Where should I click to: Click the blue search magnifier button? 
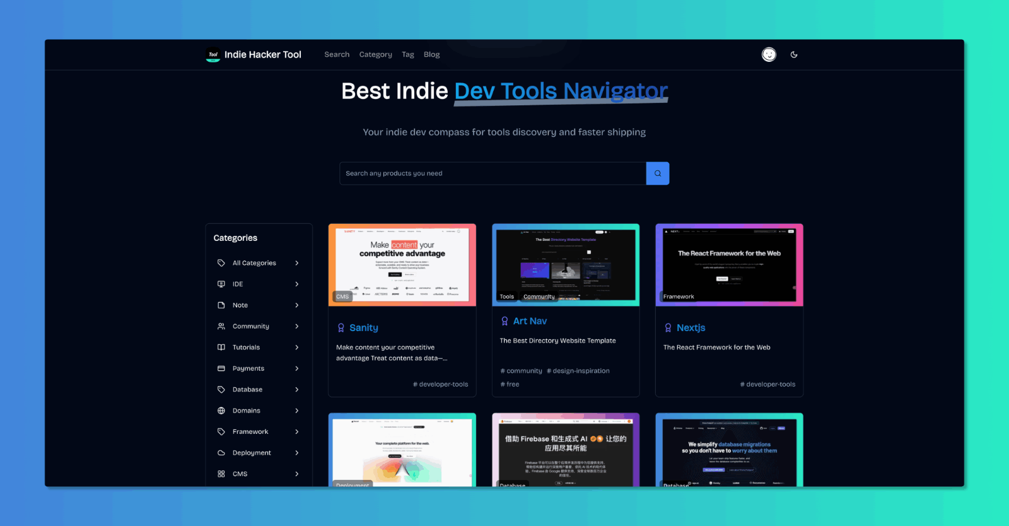tap(658, 173)
